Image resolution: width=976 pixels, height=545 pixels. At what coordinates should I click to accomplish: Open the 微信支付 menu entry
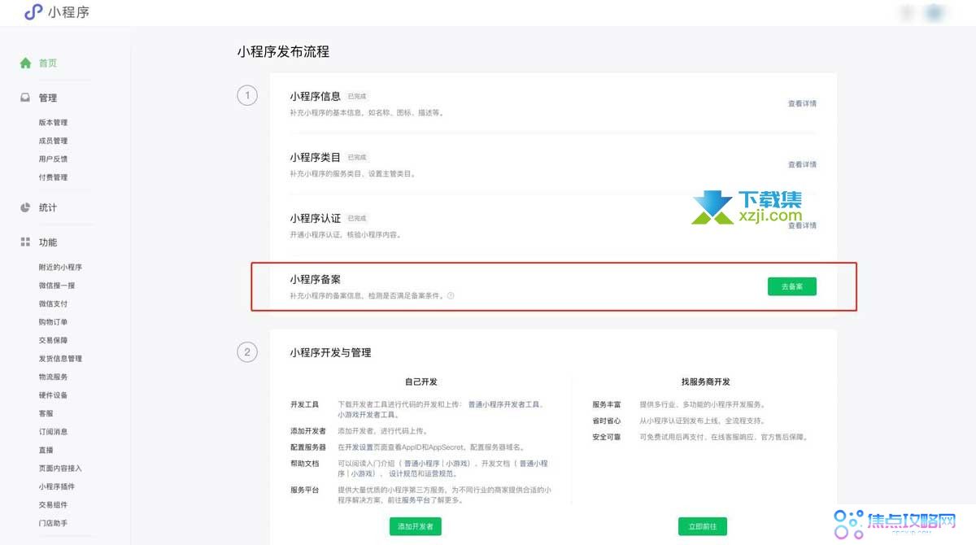[53, 303]
